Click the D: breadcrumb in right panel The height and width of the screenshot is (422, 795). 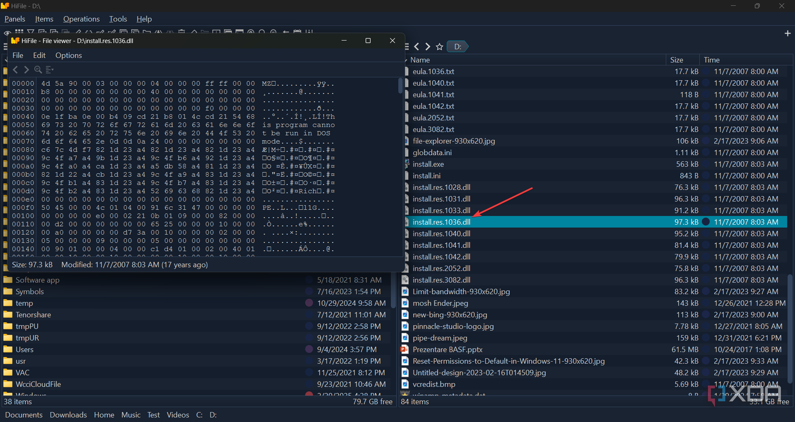pos(458,47)
